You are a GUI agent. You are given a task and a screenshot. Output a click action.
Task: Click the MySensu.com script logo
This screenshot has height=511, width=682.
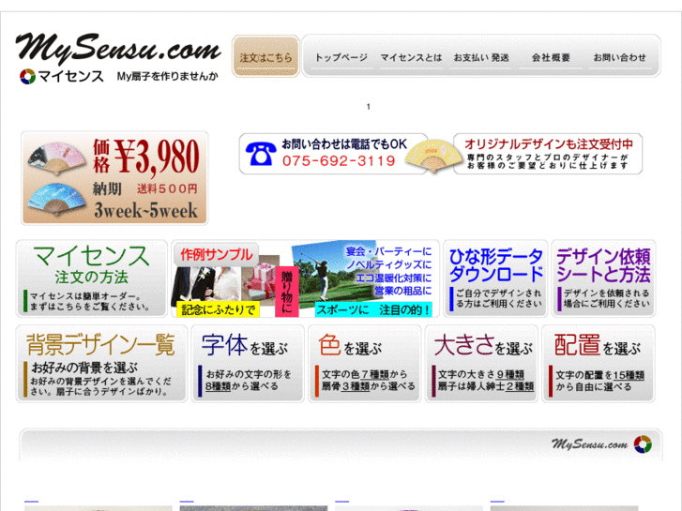118,48
